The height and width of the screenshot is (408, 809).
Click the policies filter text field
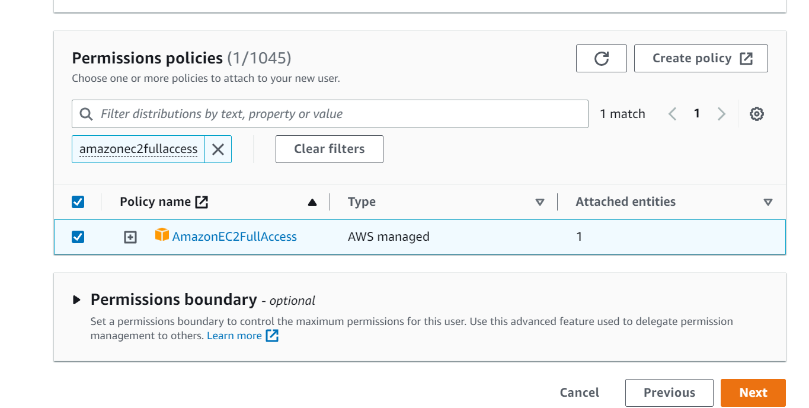pos(330,114)
